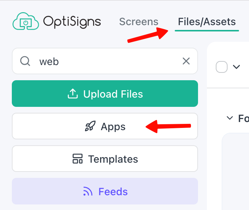Viewport: 249px width, 210px height.
Task: Click the partially visible "Fo" section heading
Action: point(243,118)
